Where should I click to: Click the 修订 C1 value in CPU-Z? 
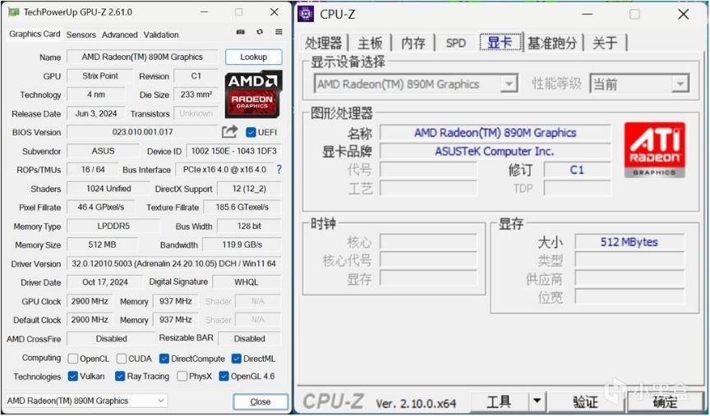coord(577,170)
